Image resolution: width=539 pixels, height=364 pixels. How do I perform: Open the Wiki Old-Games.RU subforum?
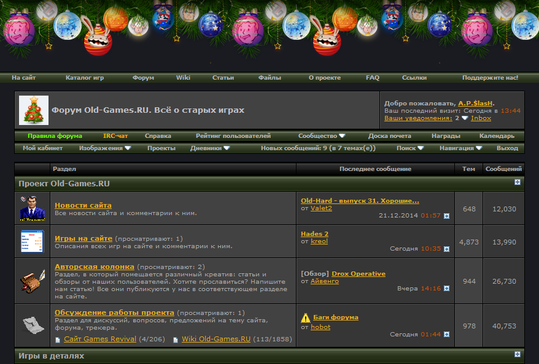pos(216,339)
